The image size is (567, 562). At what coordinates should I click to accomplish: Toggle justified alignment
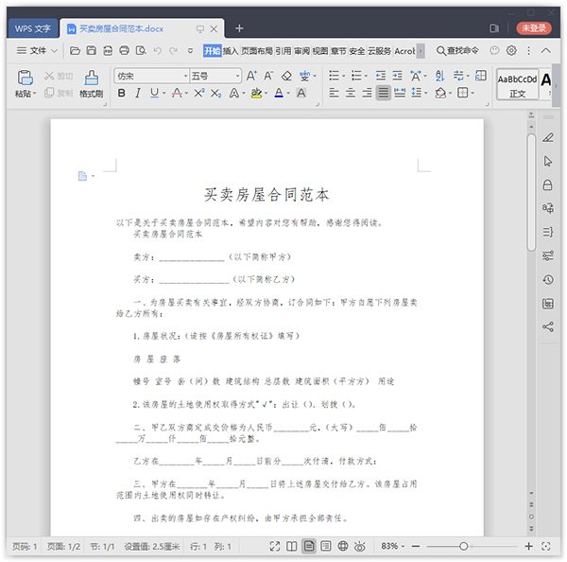tap(384, 93)
